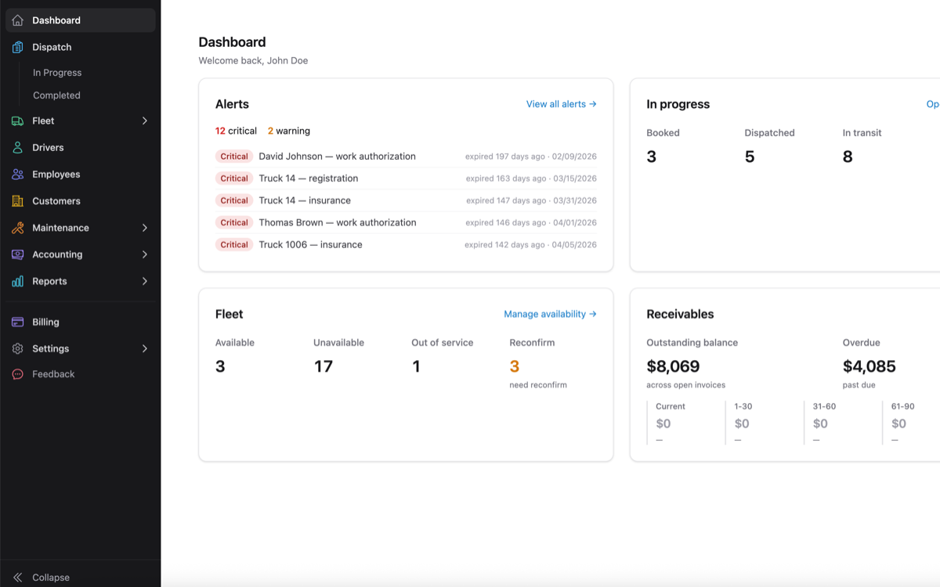
Task: Open Truck 1006 insurance alert
Action: click(406, 244)
